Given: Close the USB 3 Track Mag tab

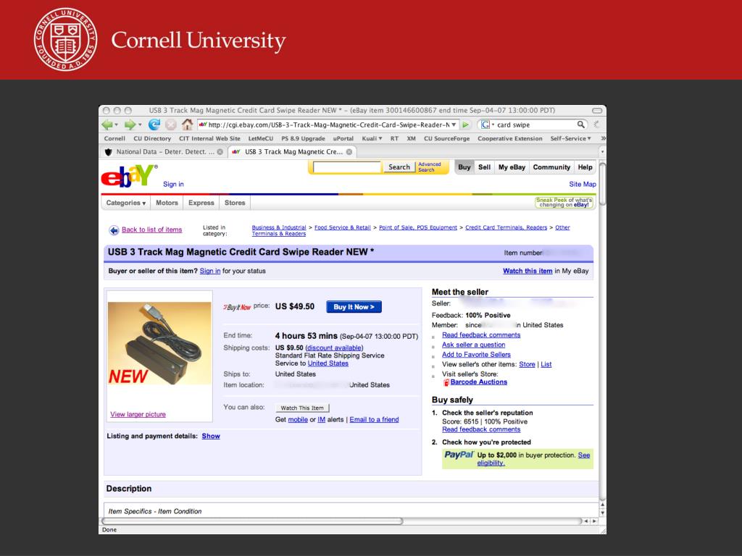Looking at the screenshot, I should pyautogui.click(x=349, y=152).
